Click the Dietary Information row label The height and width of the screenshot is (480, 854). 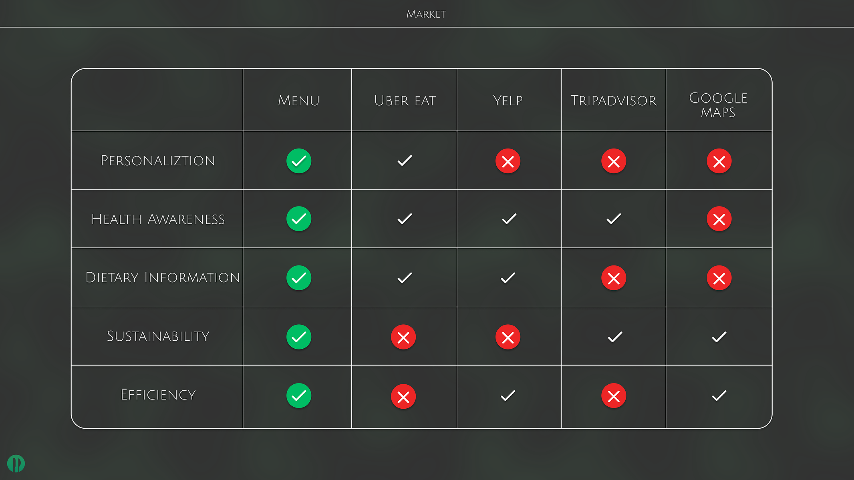point(163,277)
